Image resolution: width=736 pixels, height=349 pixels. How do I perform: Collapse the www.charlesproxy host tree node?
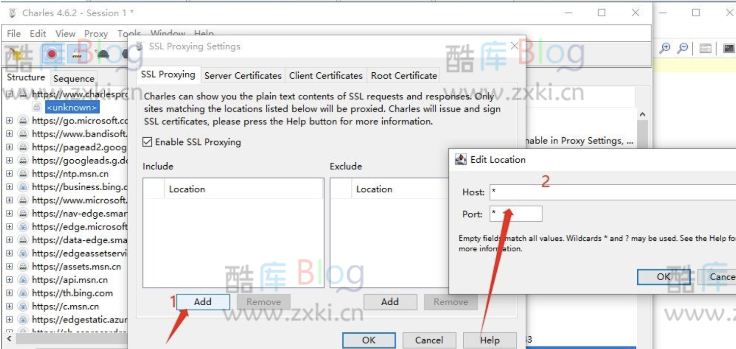tap(9, 94)
